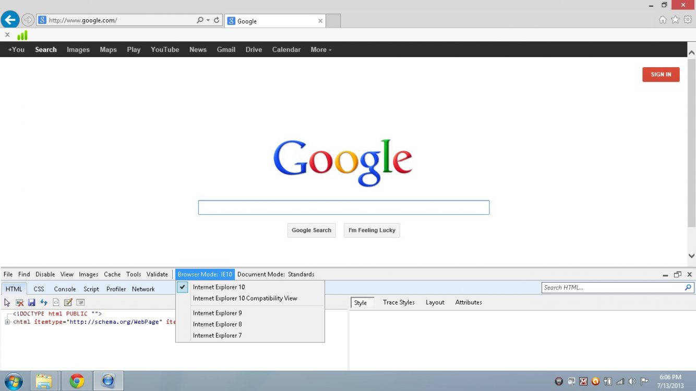Click the Edit pencil icon in developer toolbar

coord(68,302)
